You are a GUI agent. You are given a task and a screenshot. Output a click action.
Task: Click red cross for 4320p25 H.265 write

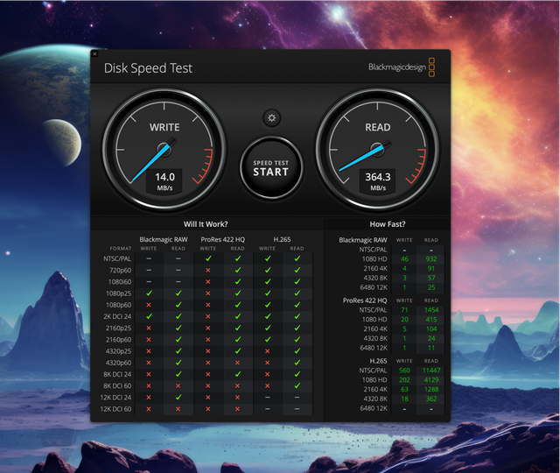[x=267, y=351]
